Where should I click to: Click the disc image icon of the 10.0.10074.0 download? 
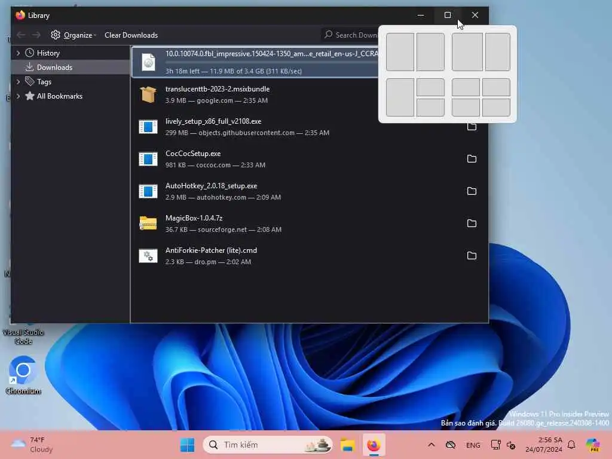[148, 62]
